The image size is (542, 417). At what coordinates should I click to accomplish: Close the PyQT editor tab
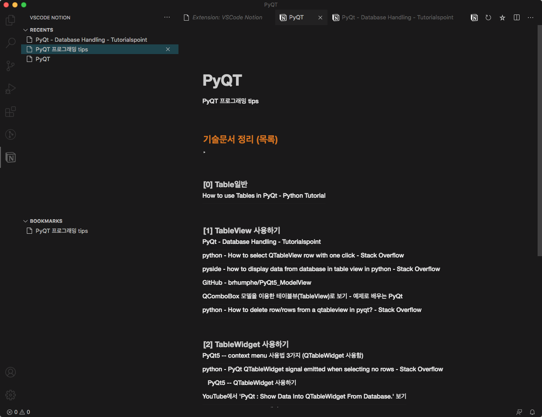[320, 18]
